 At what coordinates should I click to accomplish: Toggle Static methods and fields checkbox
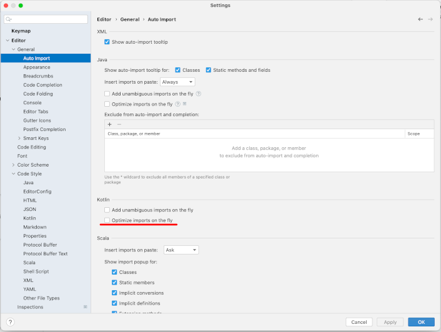[209, 70]
